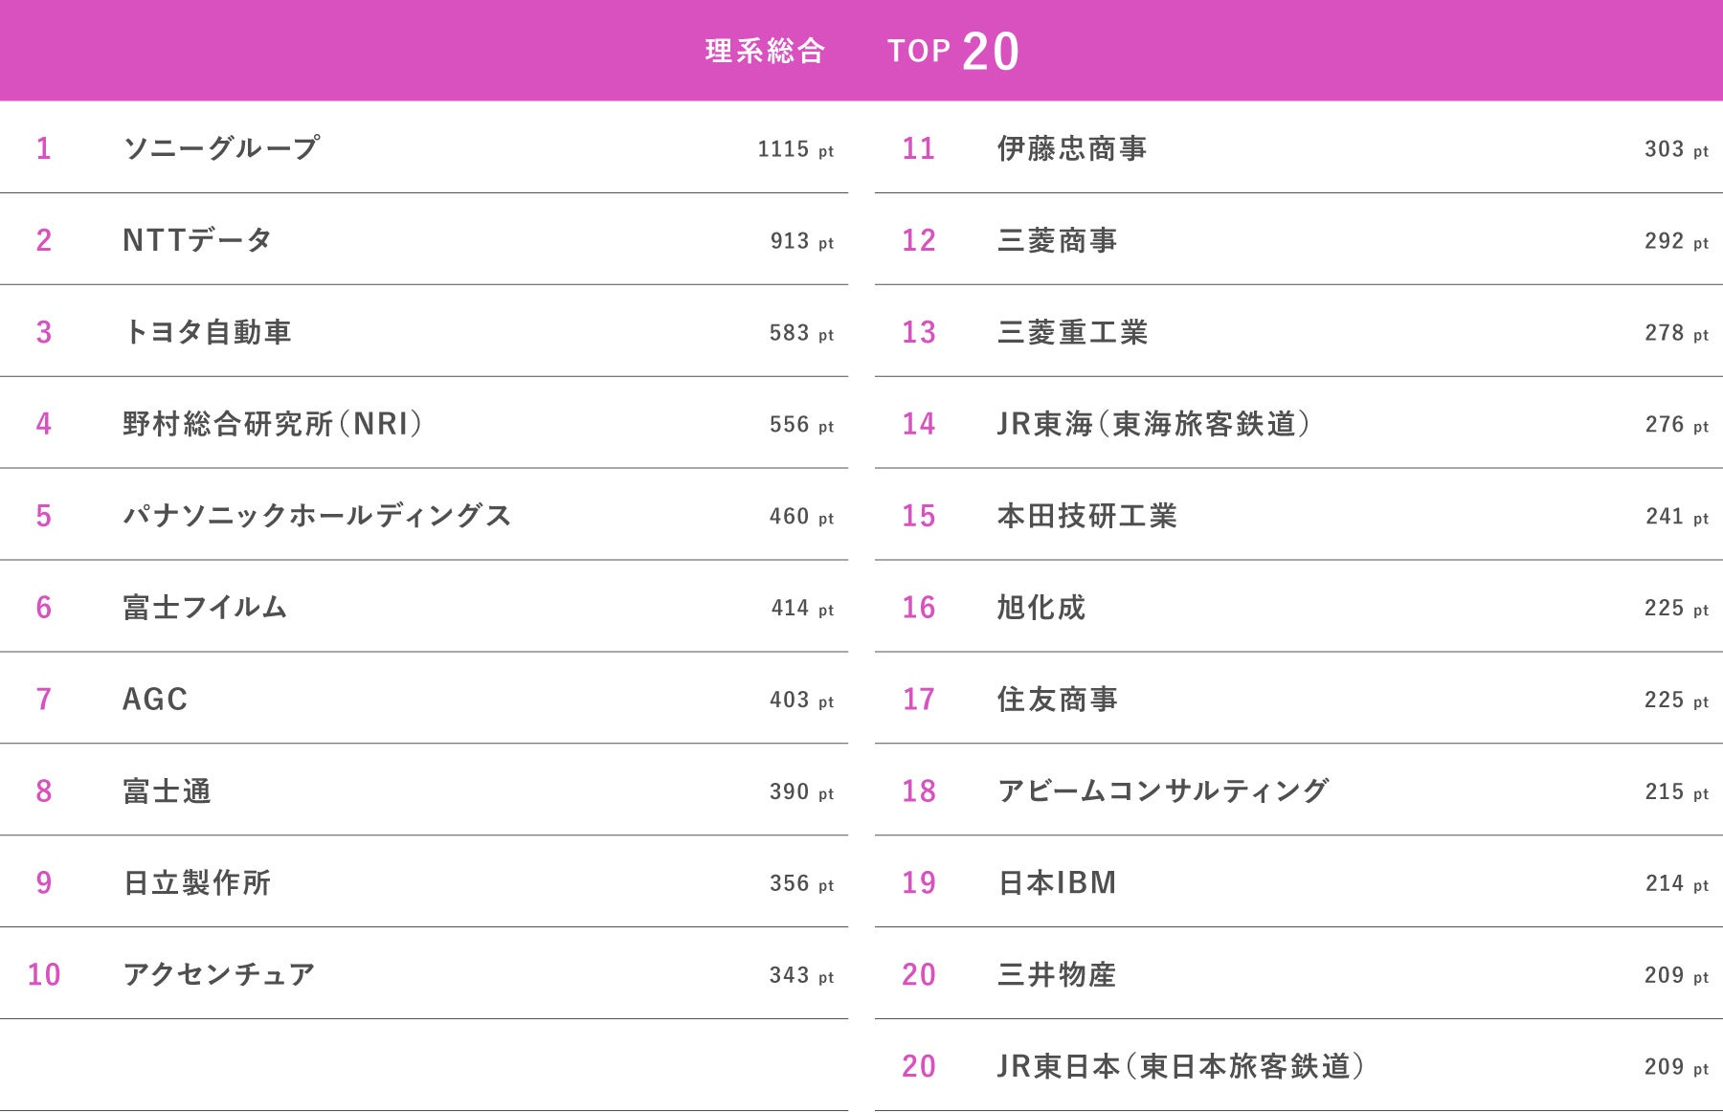This screenshot has width=1723, height=1113.
Task: Click the 1115 pt score value
Action: tap(795, 149)
